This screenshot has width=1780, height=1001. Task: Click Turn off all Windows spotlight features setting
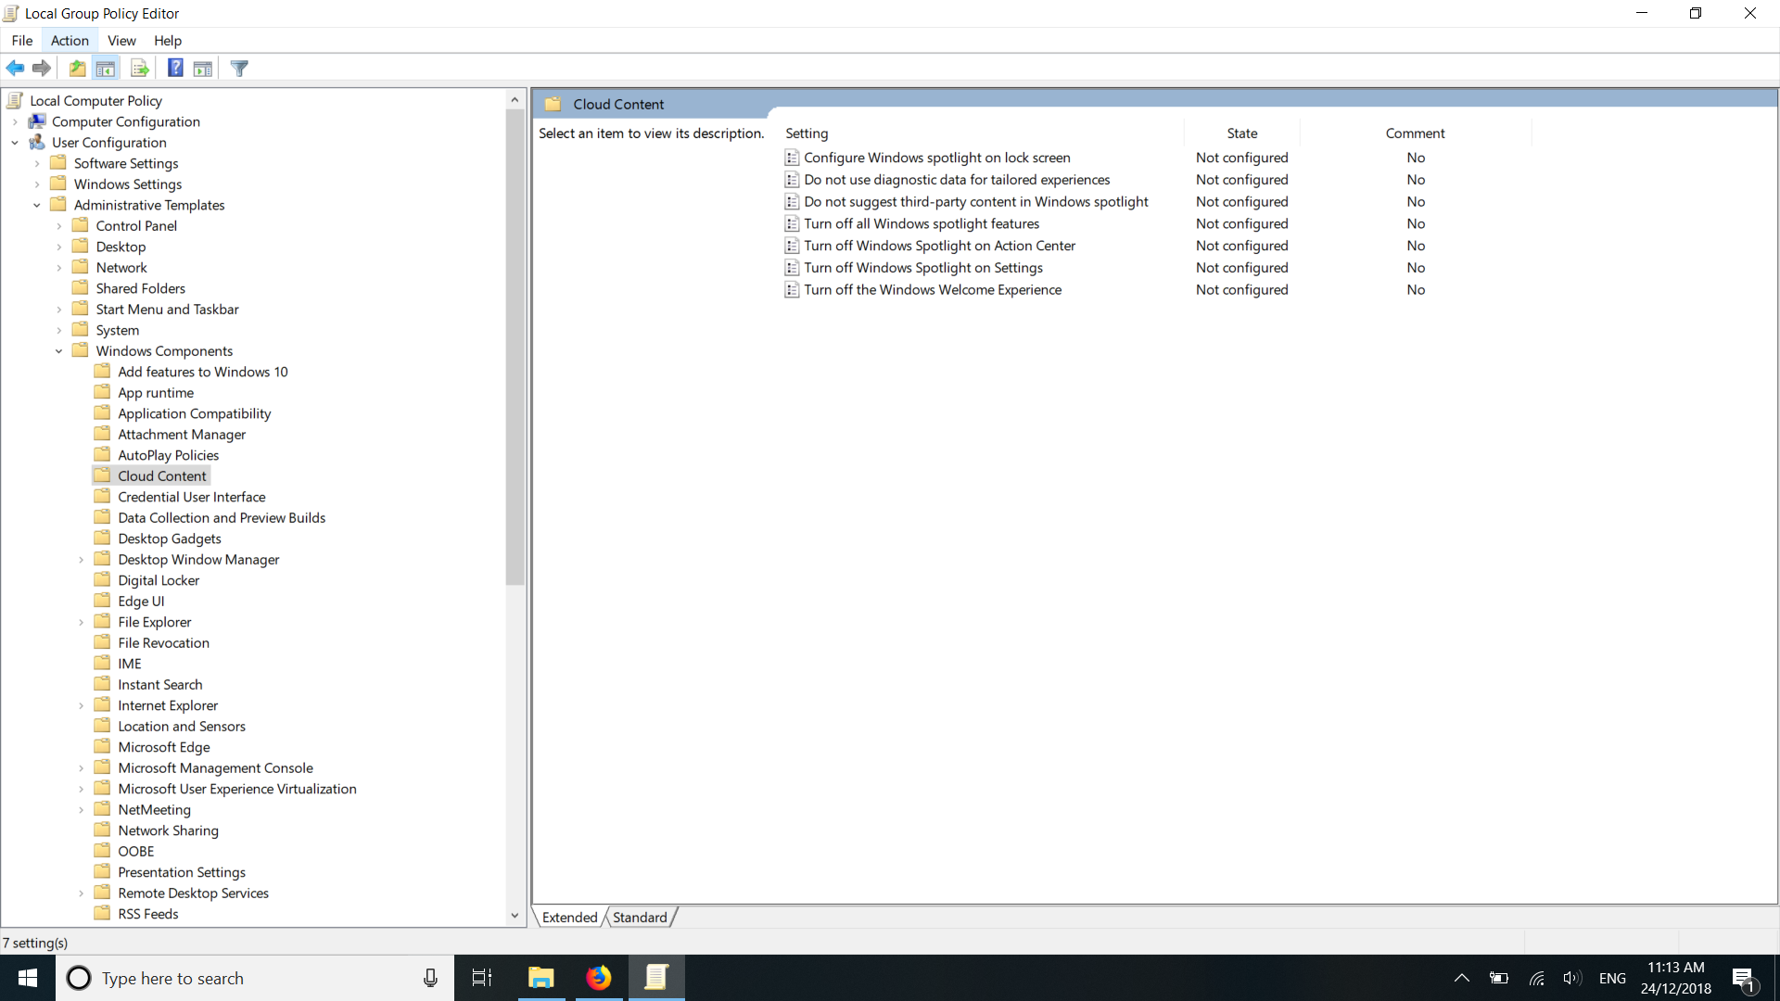[921, 223]
